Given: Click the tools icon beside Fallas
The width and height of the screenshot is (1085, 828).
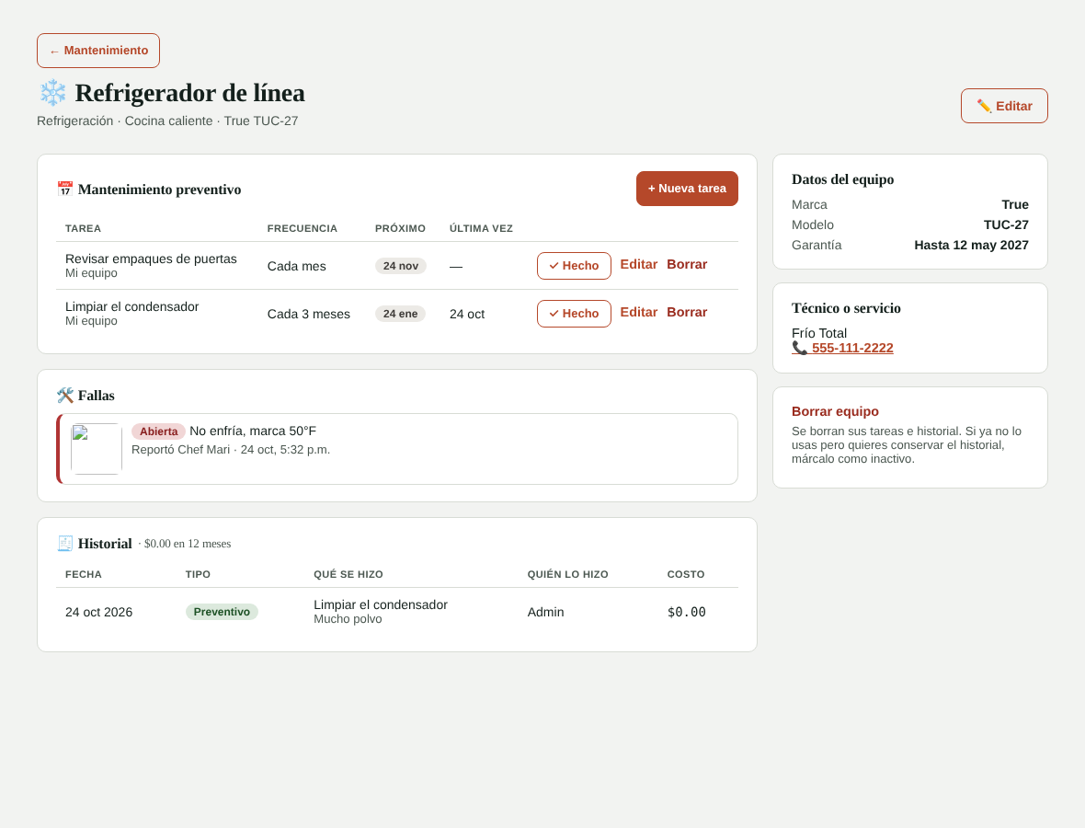Looking at the screenshot, I should 65,396.
